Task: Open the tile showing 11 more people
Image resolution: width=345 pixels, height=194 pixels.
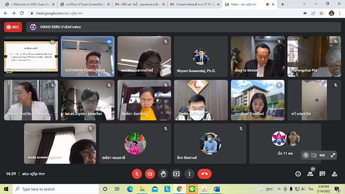Action: (x=285, y=143)
